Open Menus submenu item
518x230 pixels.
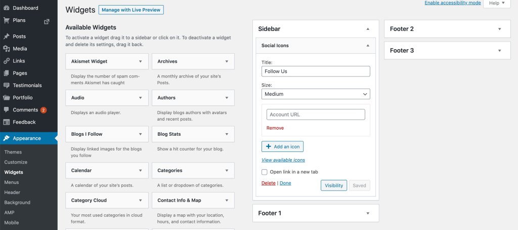pyautogui.click(x=12, y=182)
